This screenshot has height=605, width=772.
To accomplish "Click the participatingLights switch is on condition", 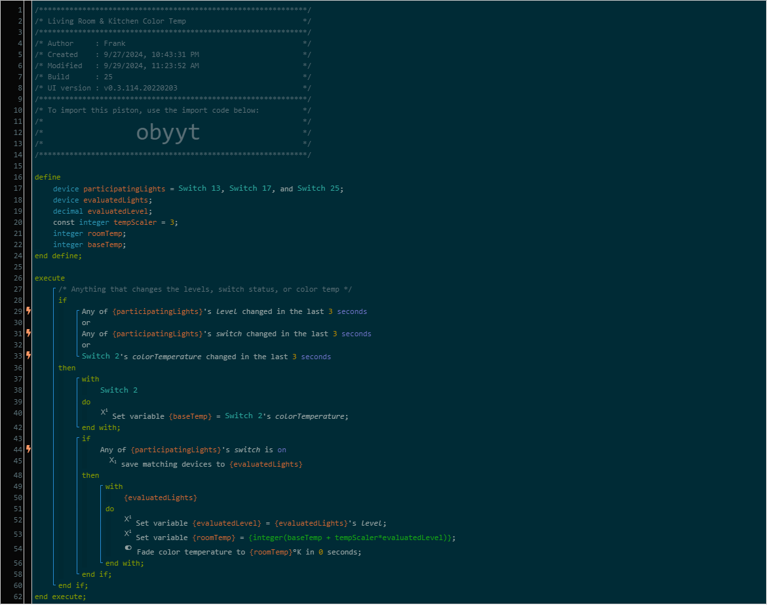I will tap(193, 450).
